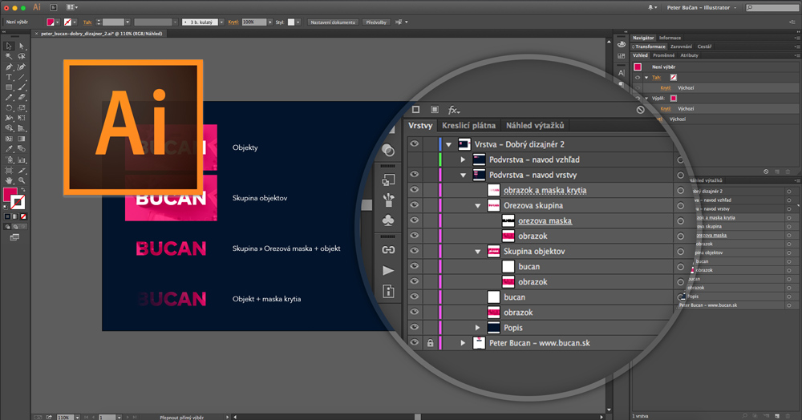Click the toolbox magenta fill color swatch

point(9,195)
